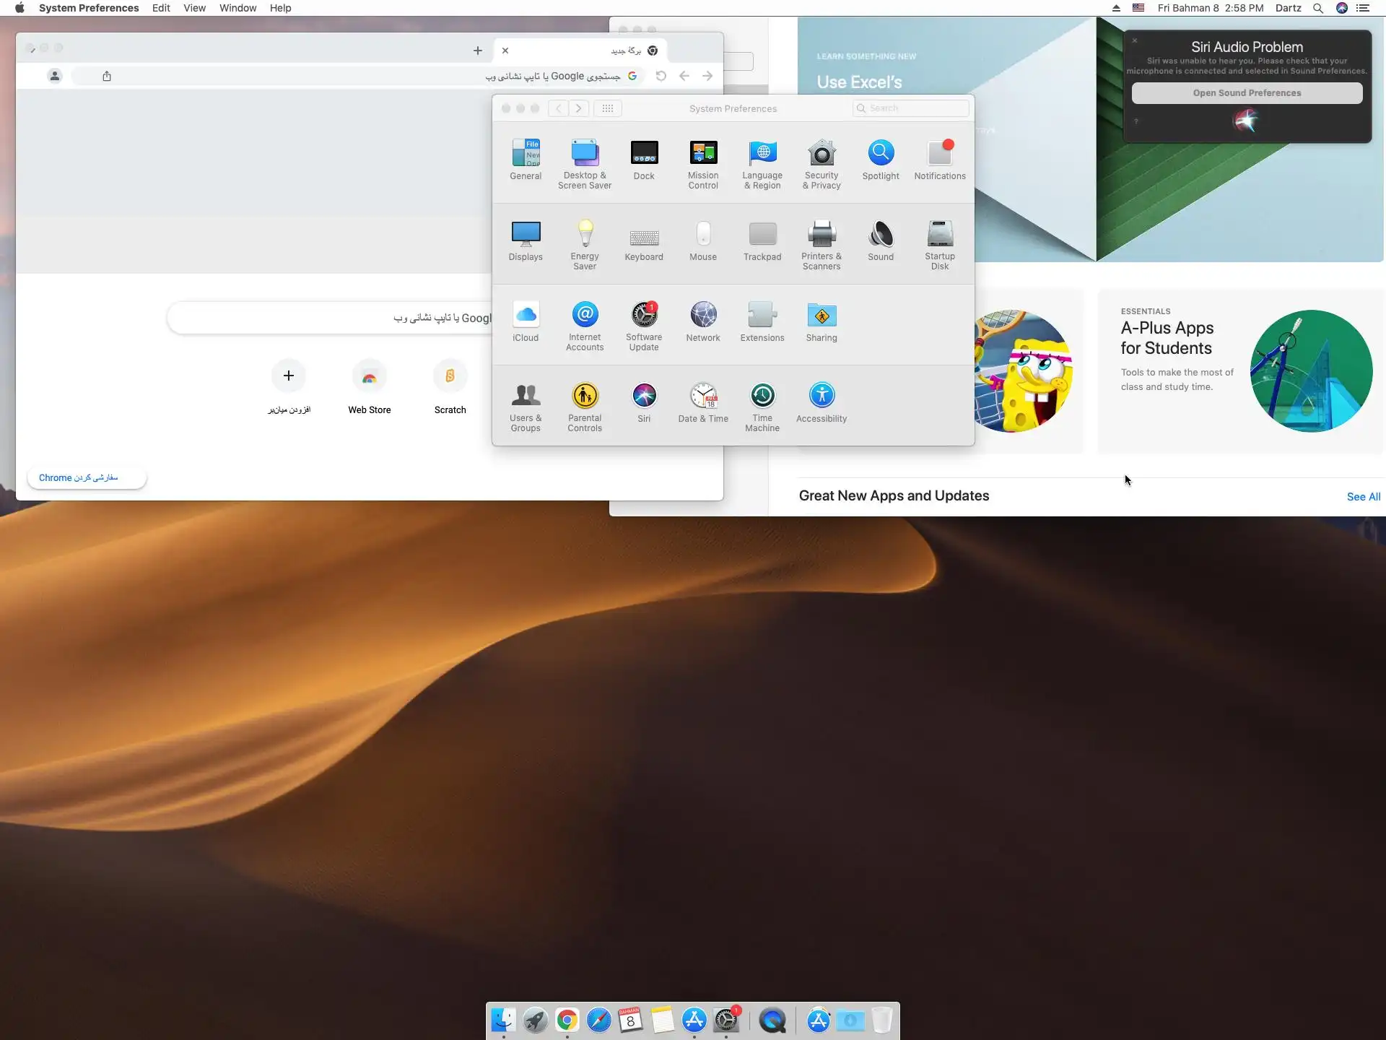Open the Window menu
Viewport: 1386px width, 1040px height.
point(237,8)
